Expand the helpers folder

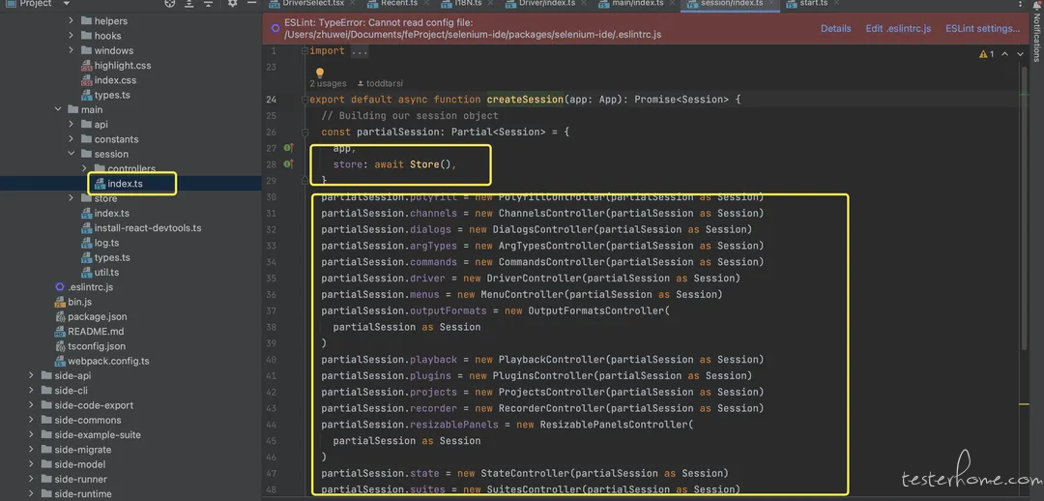tap(72, 20)
